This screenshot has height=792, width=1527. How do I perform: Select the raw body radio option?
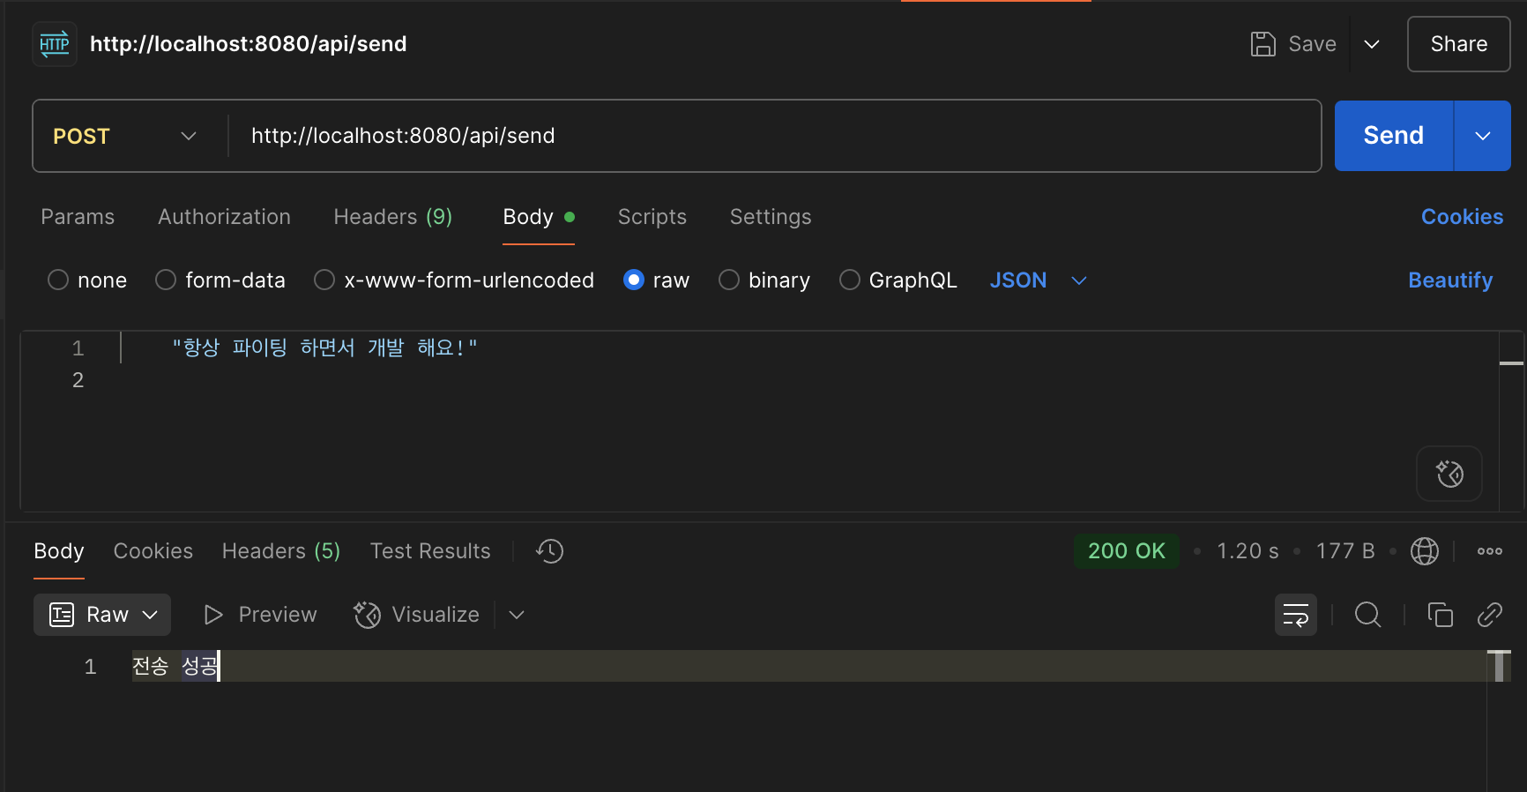633,280
